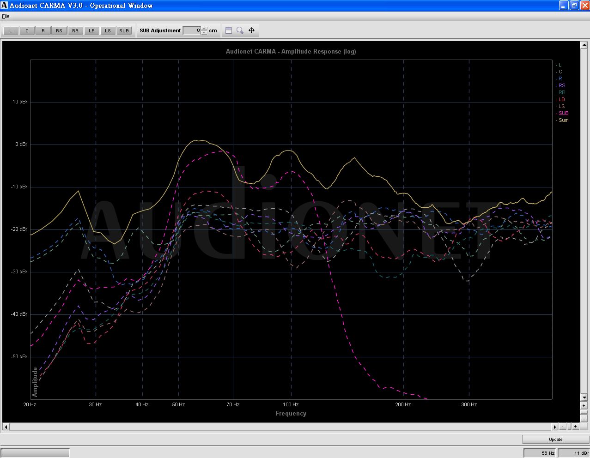Open the File menu
This screenshot has height=458, width=590.
pyautogui.click(x=6, y=16)
